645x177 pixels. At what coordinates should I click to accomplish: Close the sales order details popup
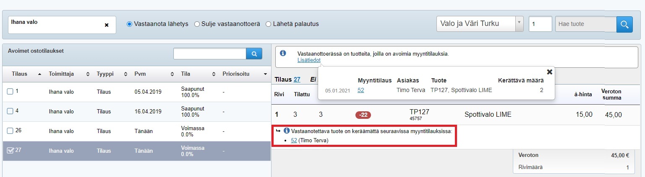tap(549, 72)
